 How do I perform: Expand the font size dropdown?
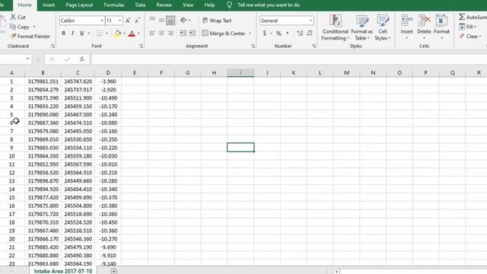pyautogui.click(x=120, y=21)
